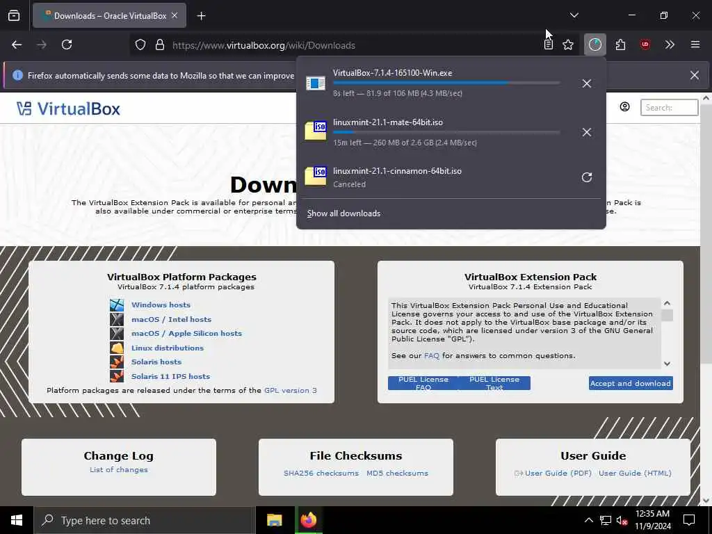Cancel VirtualBox-7.1.4 Win.exe download
Image resolution: width=712 pixels, height=534 pixels.
click(587, 83)
